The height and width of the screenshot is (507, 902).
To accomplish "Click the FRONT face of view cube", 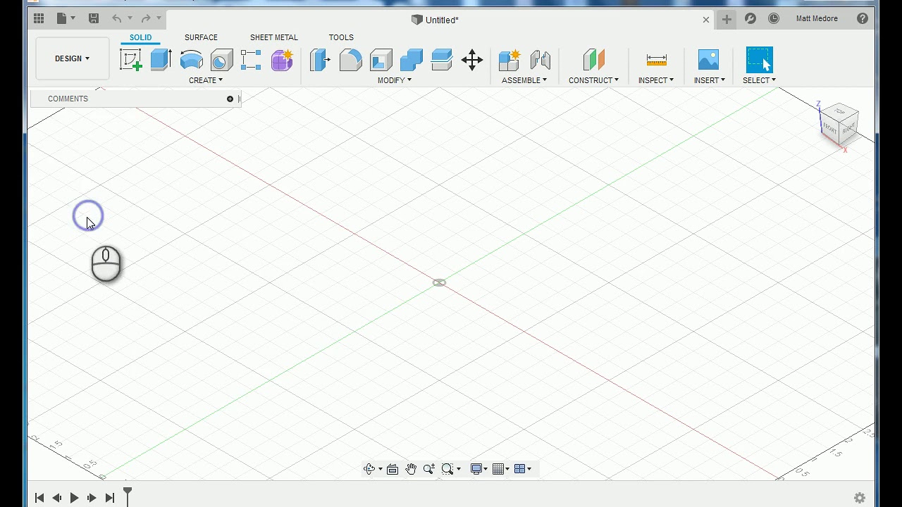I will (830, 130).
